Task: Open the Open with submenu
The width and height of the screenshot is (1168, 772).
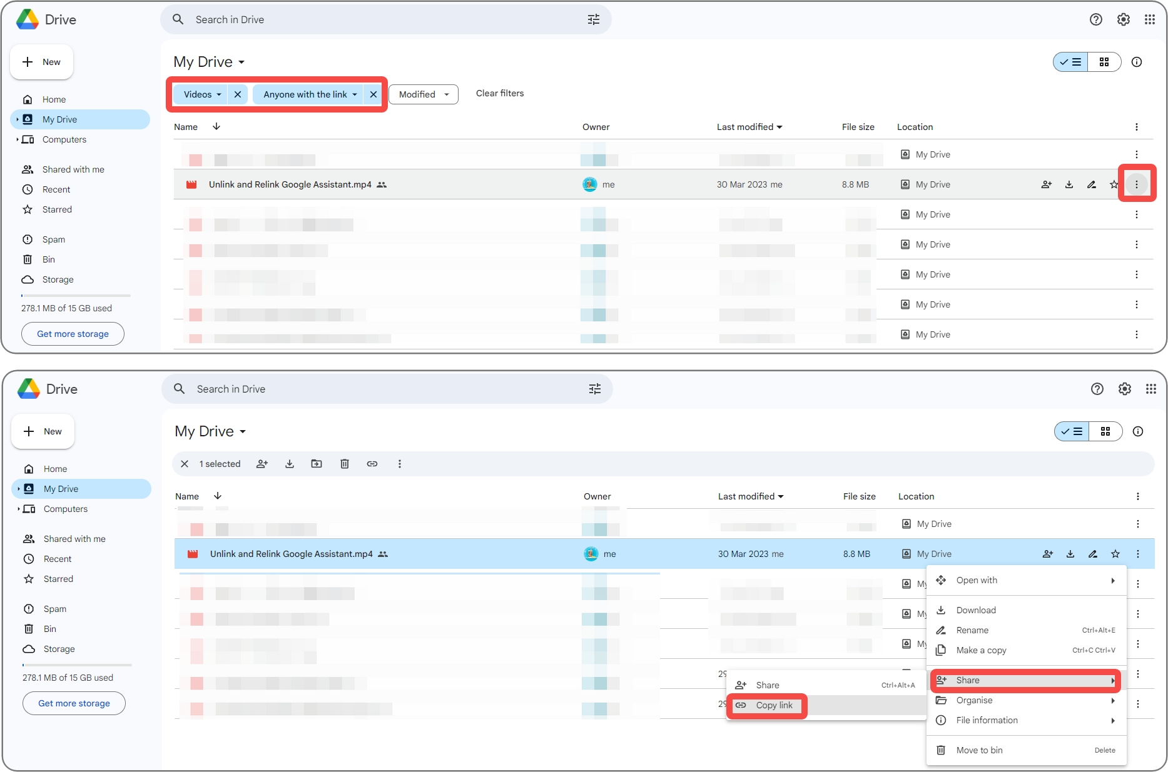Action: click(1027, 580)
